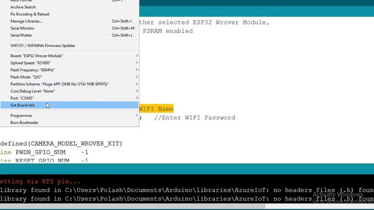Expand Flash Mode "QIO" submenu

click(70, 77)
